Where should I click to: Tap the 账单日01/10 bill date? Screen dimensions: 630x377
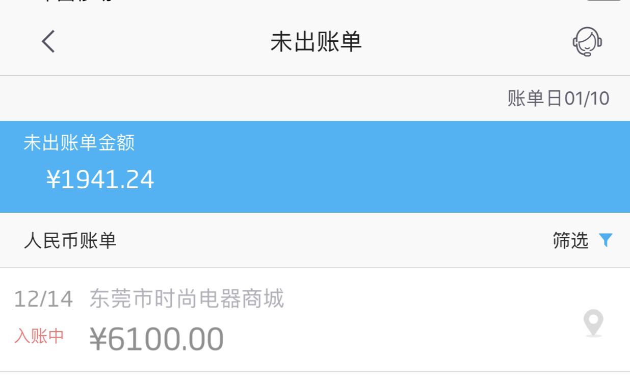tap(558, 98)
